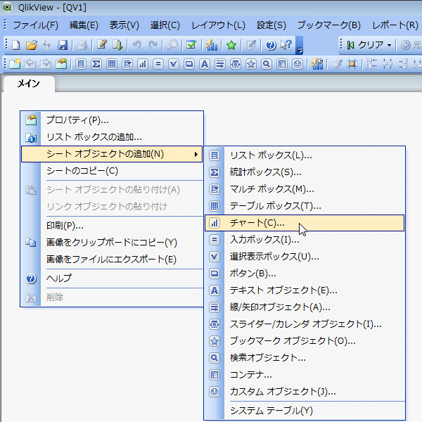The width and height of the screenshot is (422, 422).
Task: Click the What's This help pointer icon
Action: coord(286,45)
